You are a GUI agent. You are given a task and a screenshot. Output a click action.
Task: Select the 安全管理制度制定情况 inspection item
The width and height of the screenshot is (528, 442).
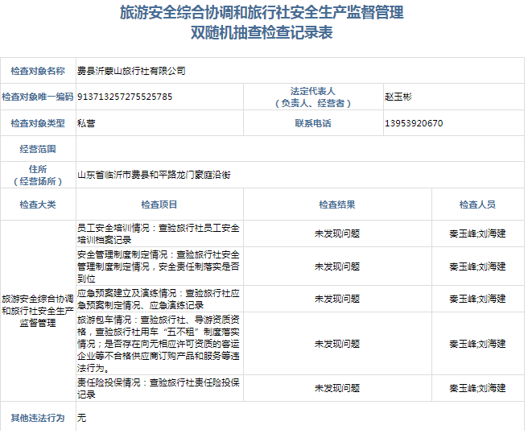point(158,266)
